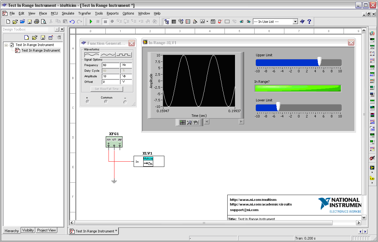Click the Amplitude input field

point(111,76)
